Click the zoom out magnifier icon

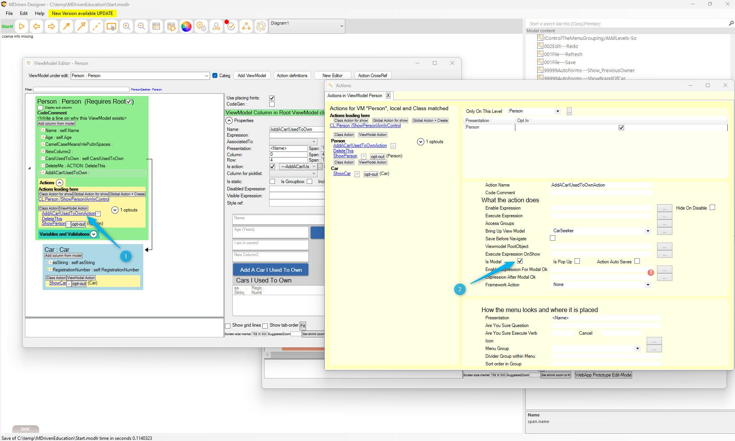click(x=141, y=26)
